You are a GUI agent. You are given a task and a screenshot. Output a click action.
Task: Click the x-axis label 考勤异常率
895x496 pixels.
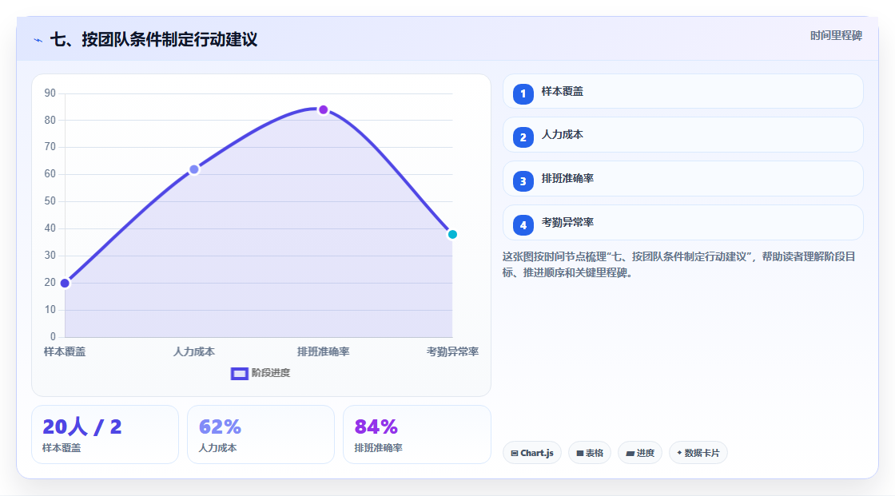coord(452,351)
